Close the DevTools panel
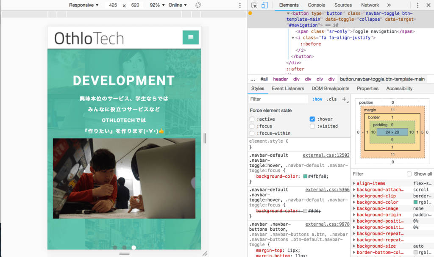Viewport: 434px width, 257px height. pos(428,5)
